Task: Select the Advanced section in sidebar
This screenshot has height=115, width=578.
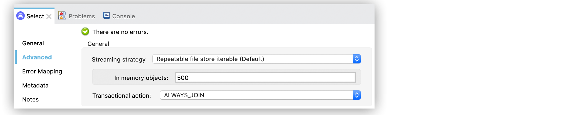Action: click(37, 57)
